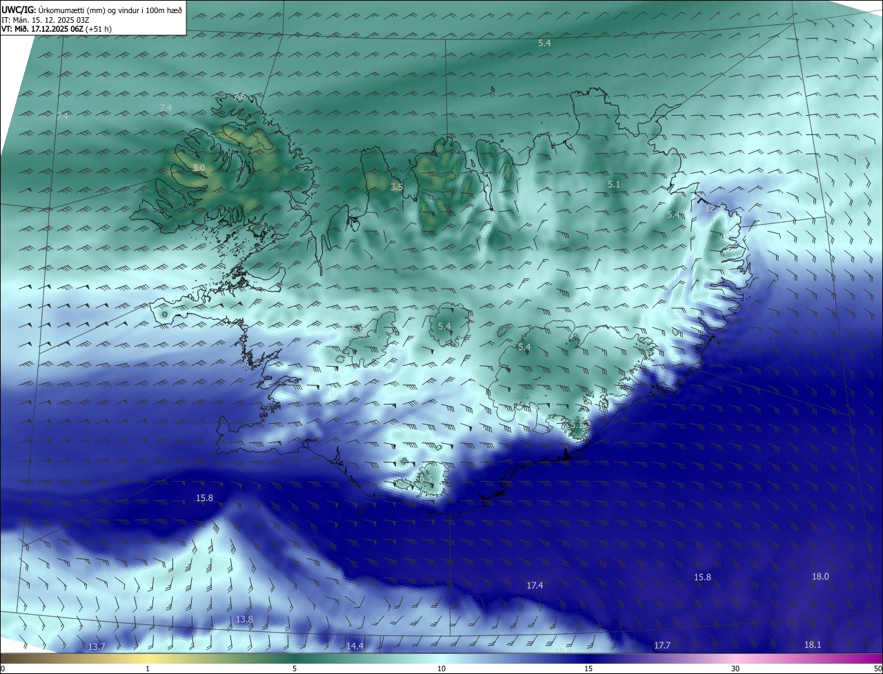
Task: Select the initial time line 'IT: Mán. 15. 12. 2025 03Z'
Action: [46, 20]
